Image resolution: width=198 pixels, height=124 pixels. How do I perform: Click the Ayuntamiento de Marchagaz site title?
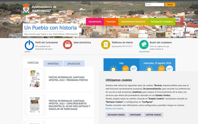(44, 9)
